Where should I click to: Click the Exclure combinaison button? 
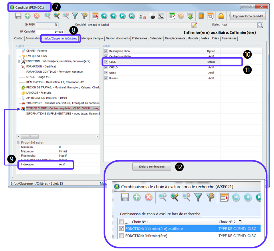[x=152, y=167]
